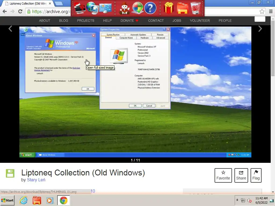Click globe network icon in red toolbar

pyautogui.click(x=92, y=8)
